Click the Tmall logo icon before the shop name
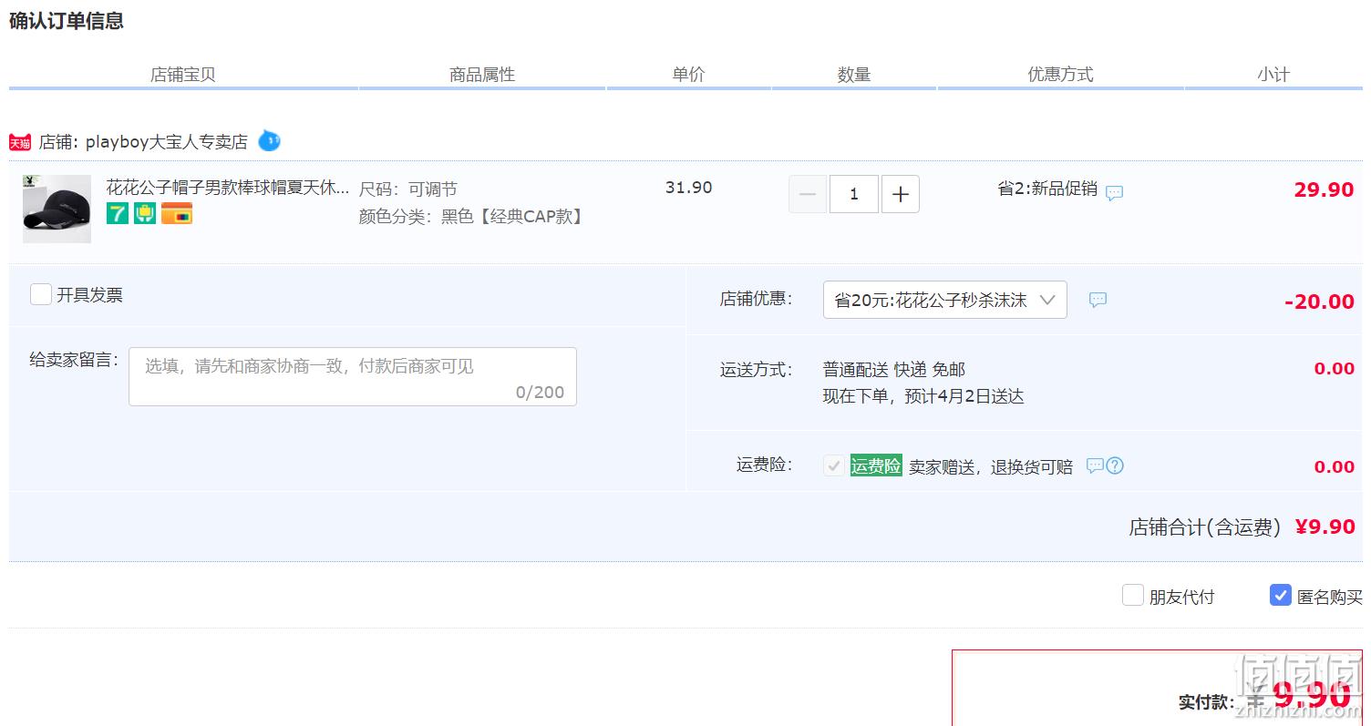 coord(20,142)
